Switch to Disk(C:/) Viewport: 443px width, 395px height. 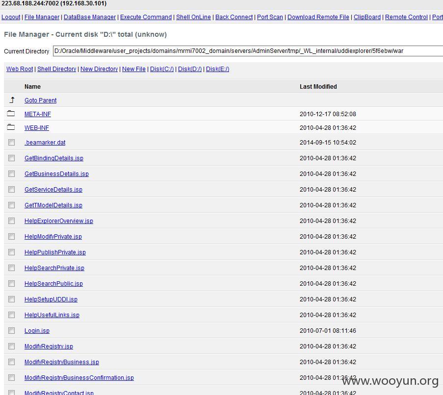point(161,69)
